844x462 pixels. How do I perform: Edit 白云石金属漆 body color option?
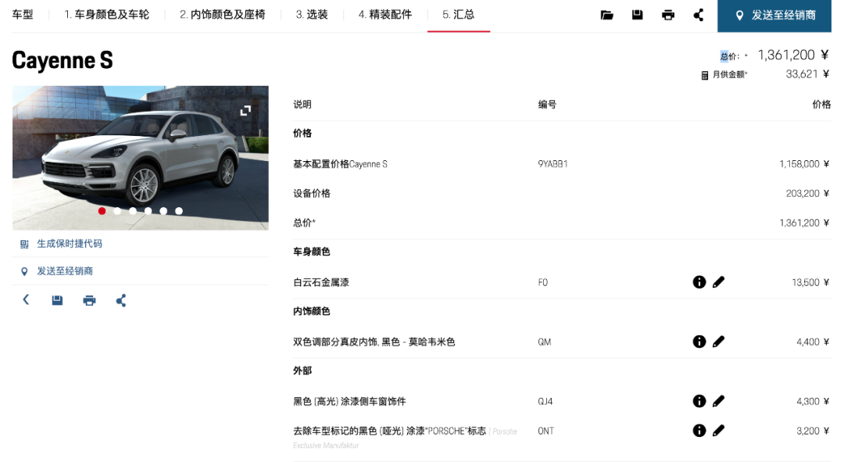[719, 282]
